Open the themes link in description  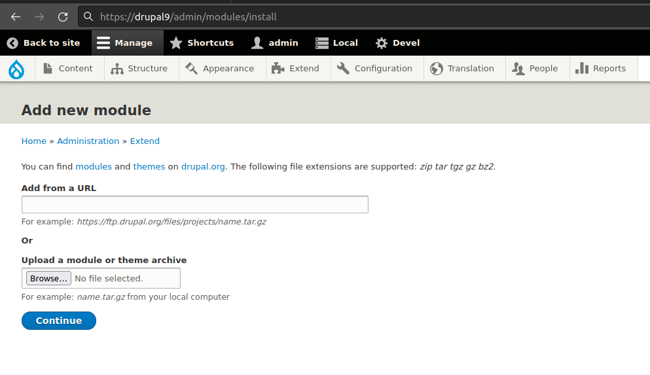(x=149, y=167)
